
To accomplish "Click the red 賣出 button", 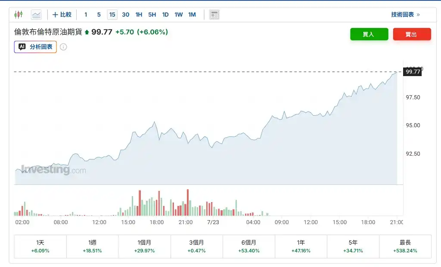I will coord(412,34).
